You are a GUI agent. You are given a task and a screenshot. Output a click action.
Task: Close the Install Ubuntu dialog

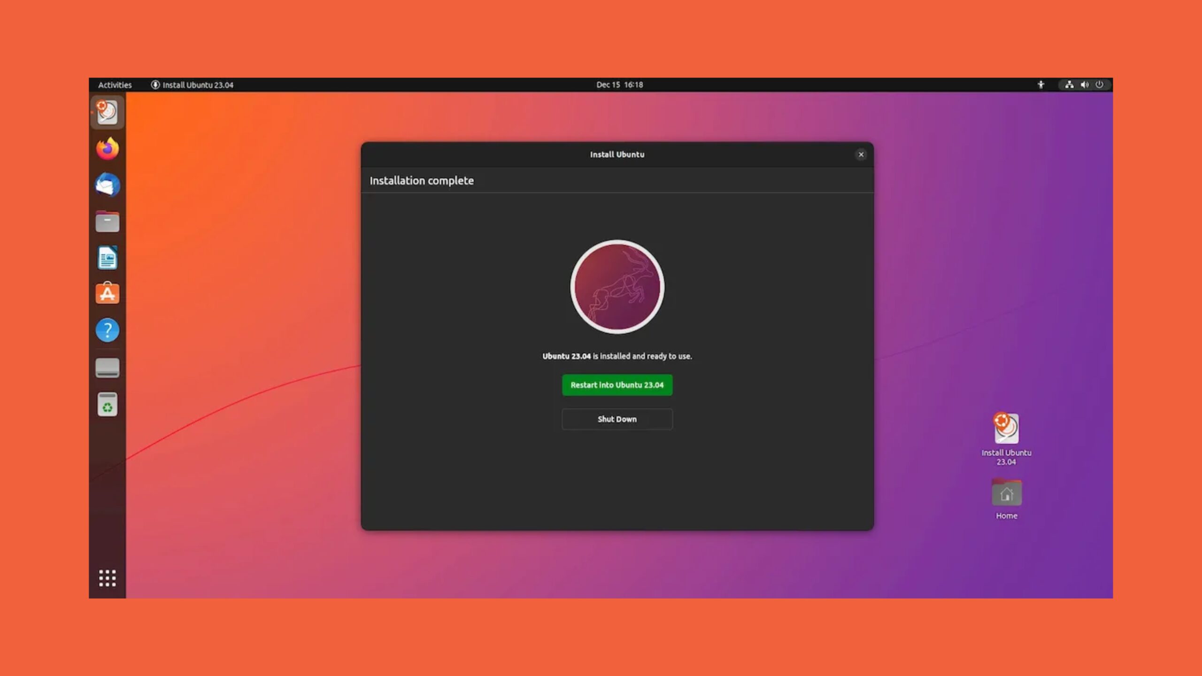(861, 154)
